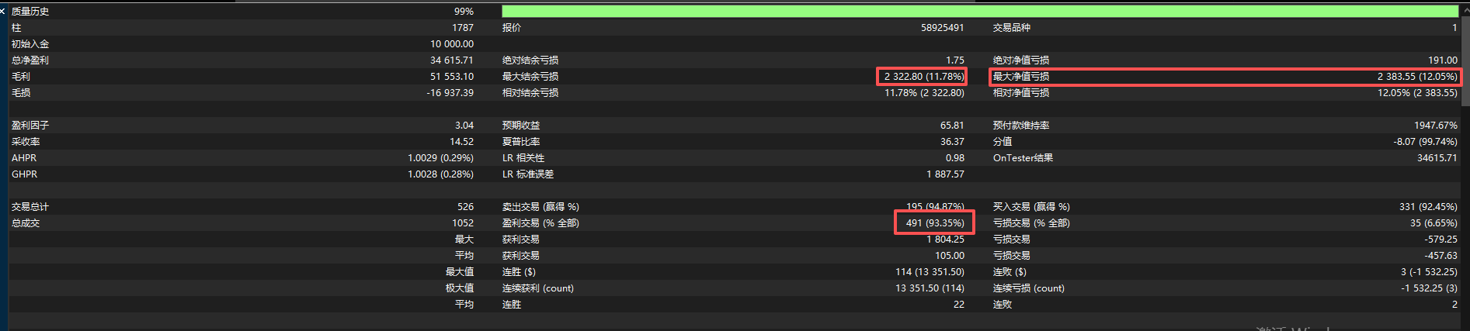
Task: Click the 总净盈利 value 34 615.71
Action: (x=451, y=60)
